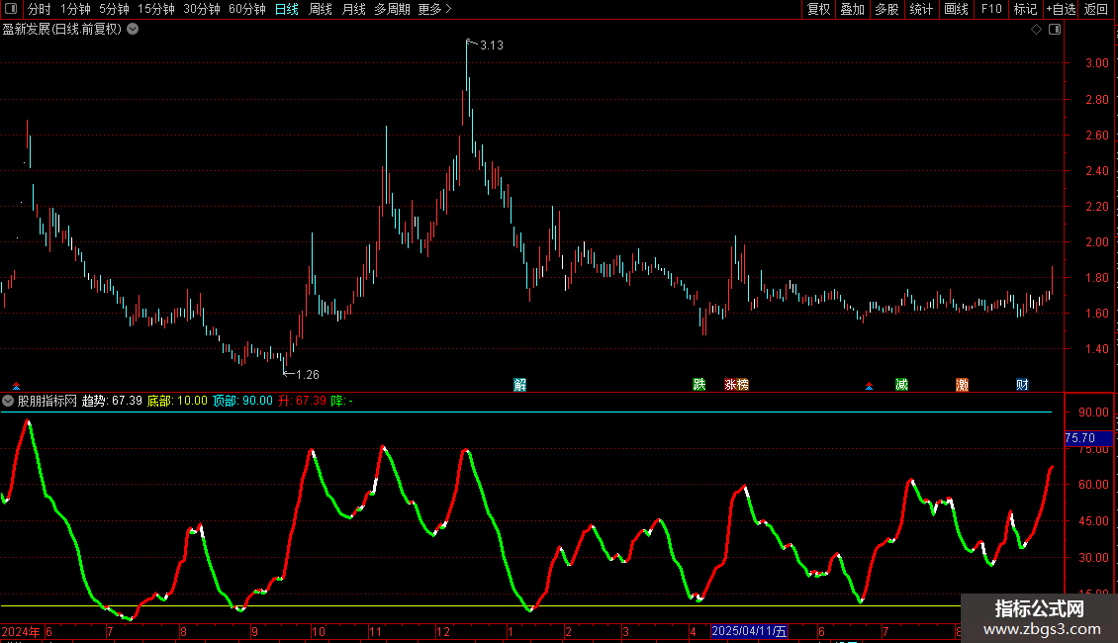Open F10 company information
Screen dimensions: 1118x643
pyautogui.click(x=991, y=9)
